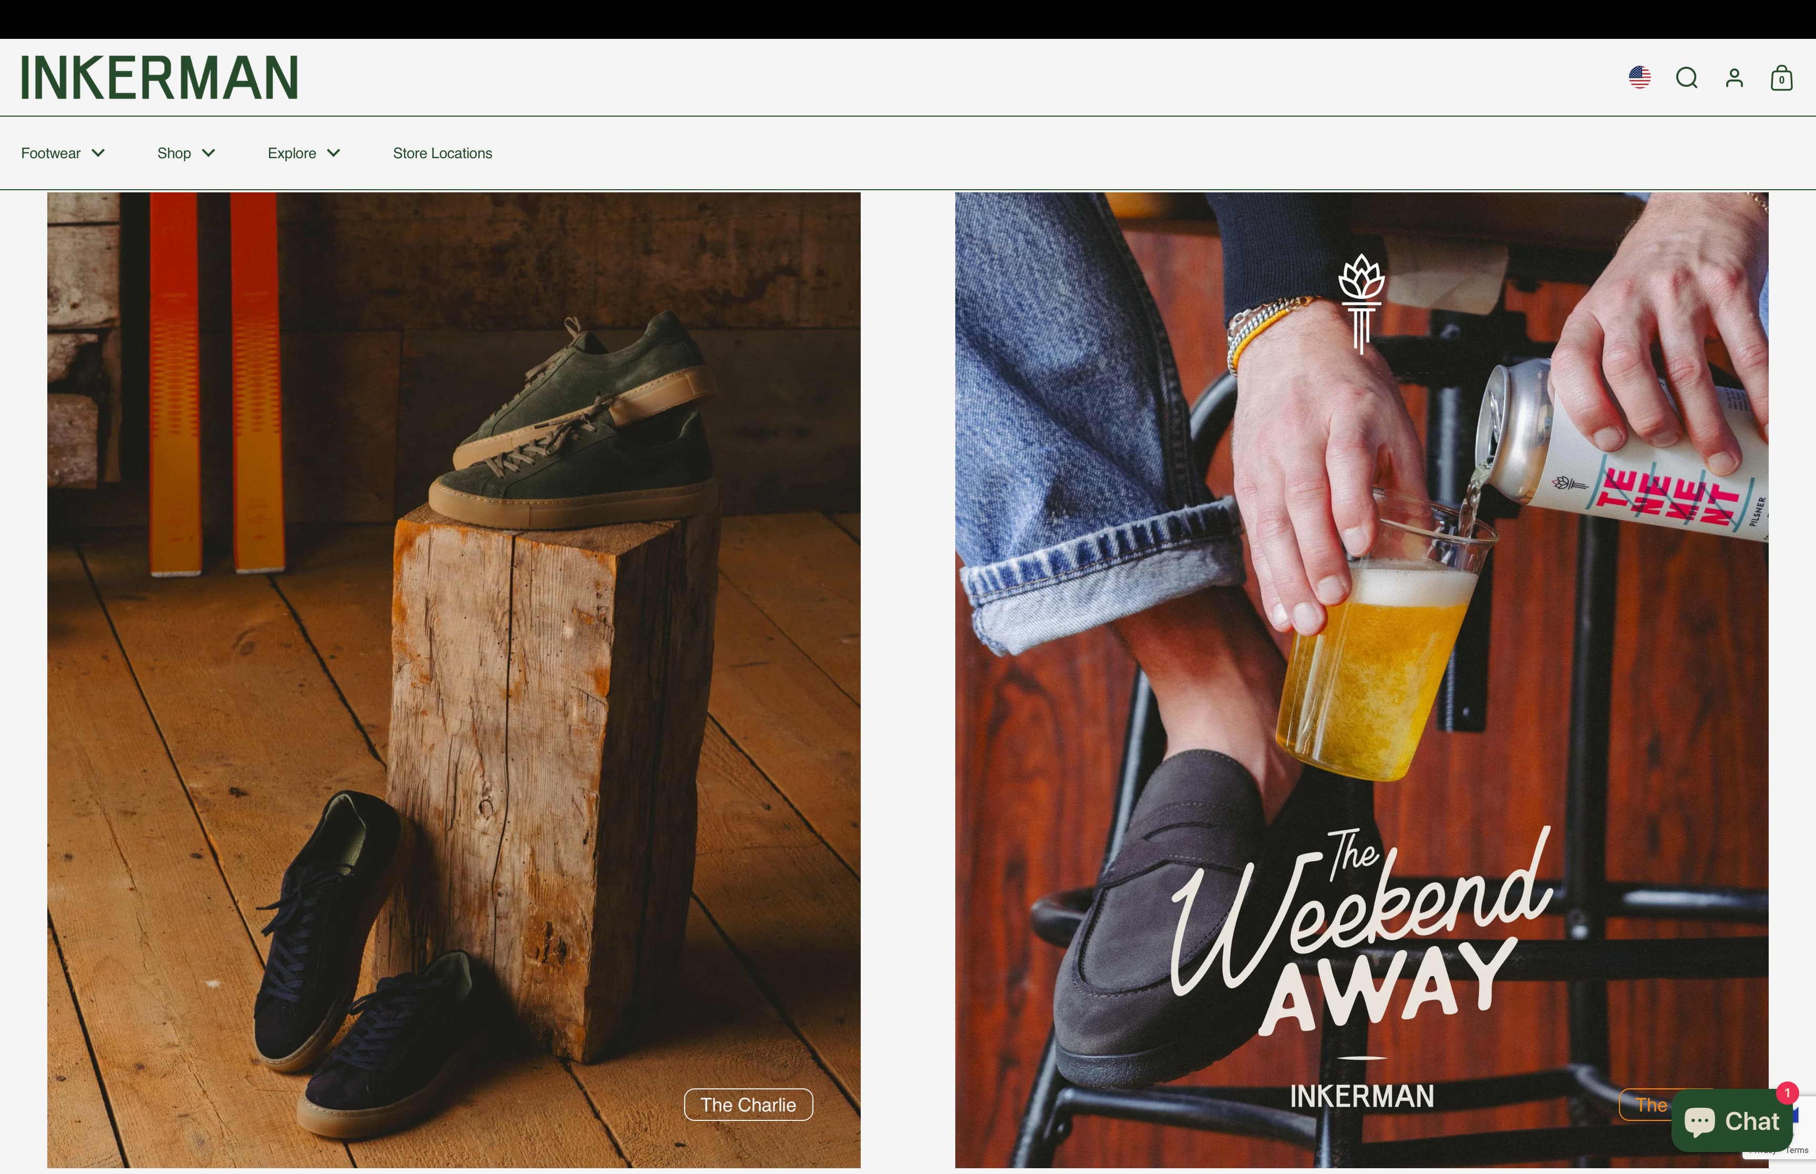Expand the Explore chevron arrow
This screenshot has width=1816, height=1174.
click(x=334, y=153)
